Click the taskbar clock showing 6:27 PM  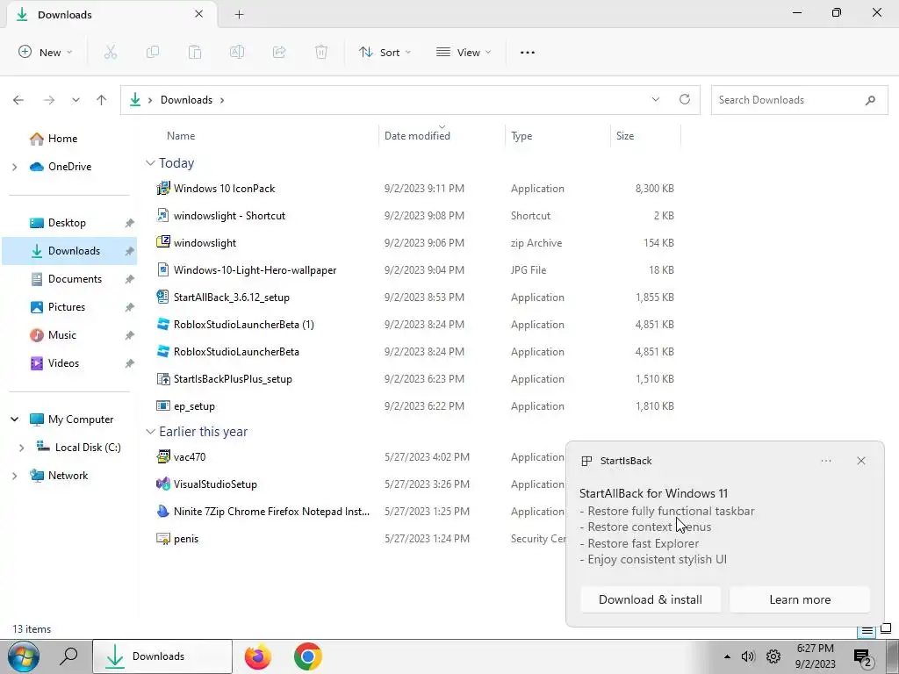(x=815, y=656)
